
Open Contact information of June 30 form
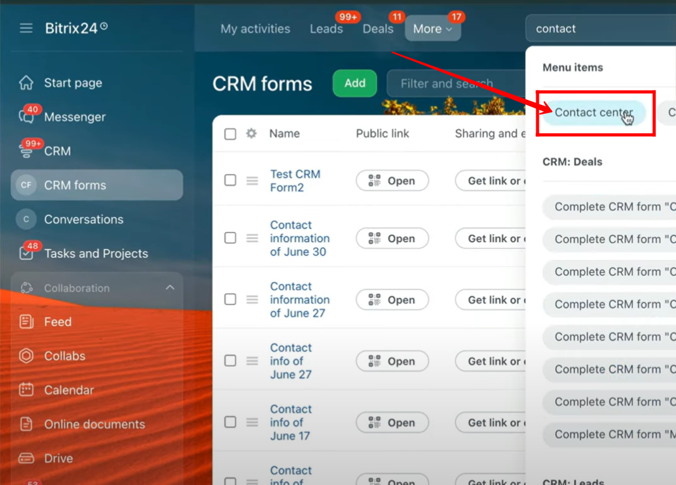click(x=300, y=238)
